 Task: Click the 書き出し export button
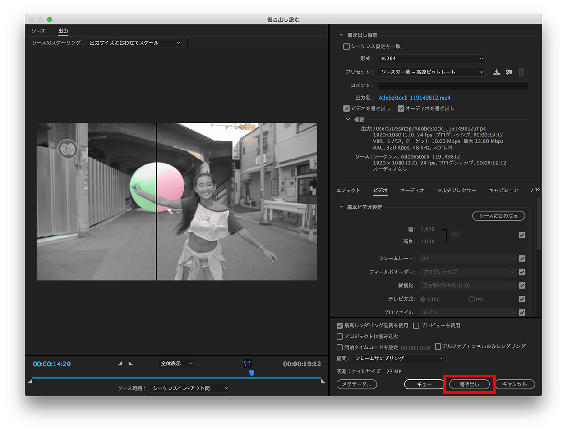coord(470,384)
